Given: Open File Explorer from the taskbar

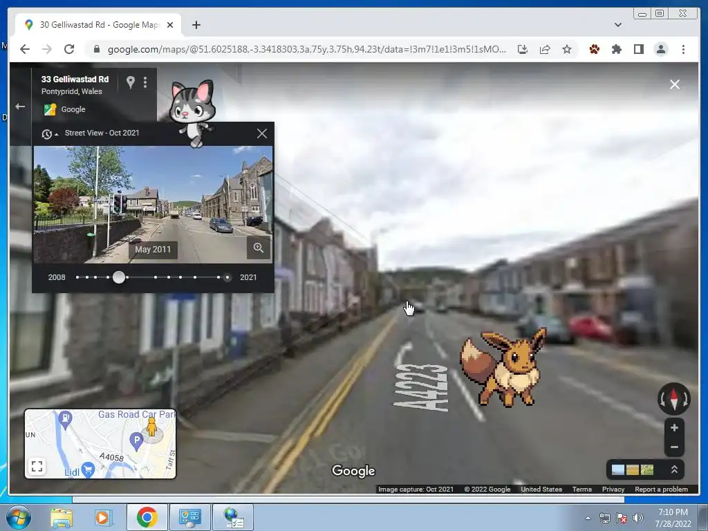Looking at the screenshot, I should pyautogui.click(x=62, y=517).
